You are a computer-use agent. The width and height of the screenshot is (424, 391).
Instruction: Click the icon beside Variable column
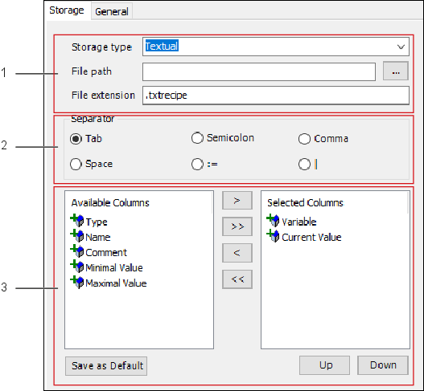coord(273,221)
